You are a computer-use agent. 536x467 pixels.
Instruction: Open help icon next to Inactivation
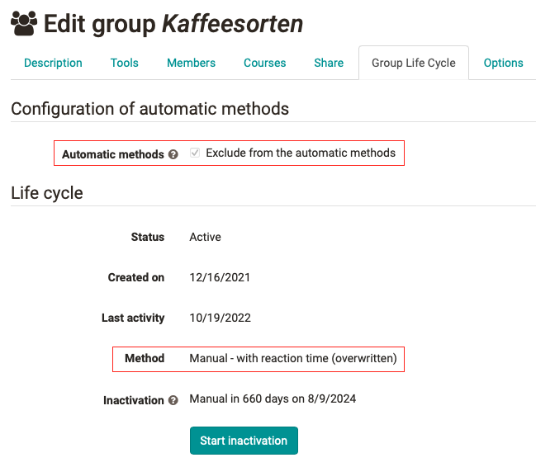point(173,400)
